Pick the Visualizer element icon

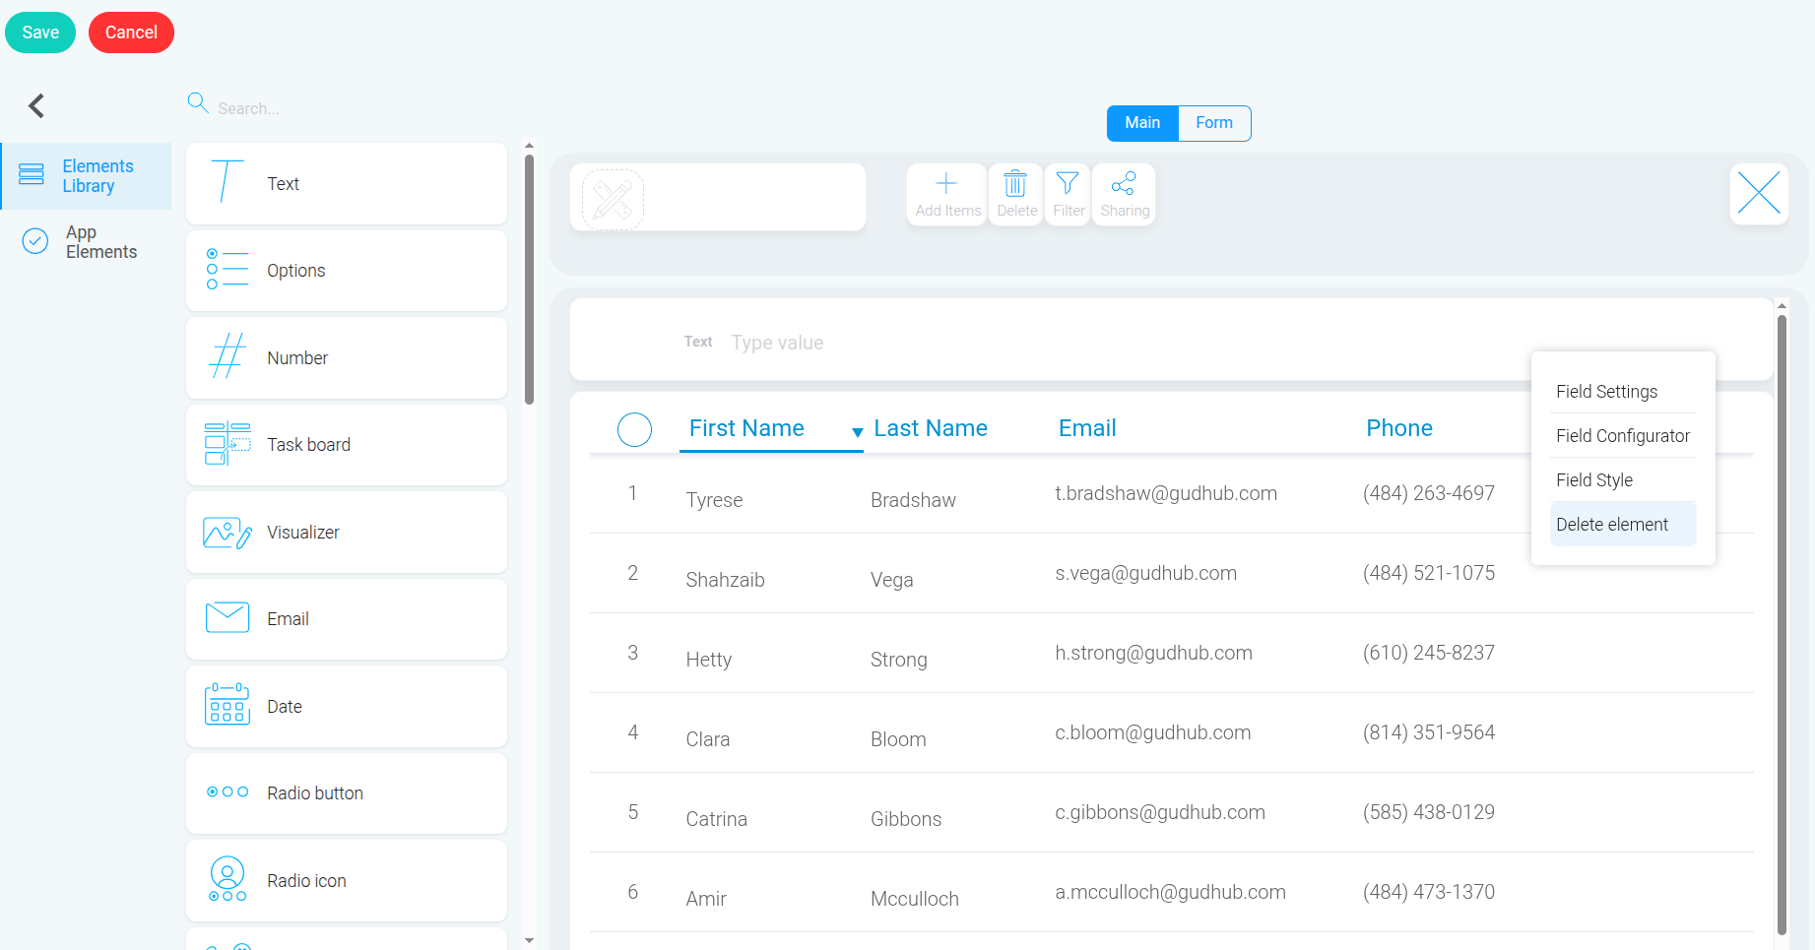(x=227, y=533)
